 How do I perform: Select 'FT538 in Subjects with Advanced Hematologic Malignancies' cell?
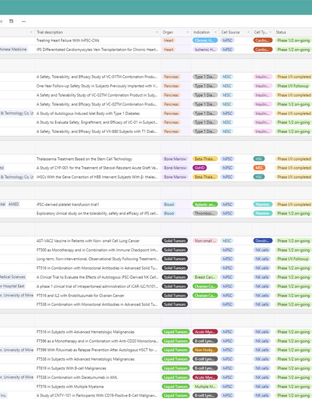click(98, 360)
